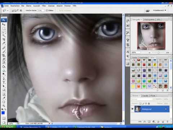This screenshot has height=130, width=173.
Task: Open the Filter menu
Action: [x=44, y=6]
